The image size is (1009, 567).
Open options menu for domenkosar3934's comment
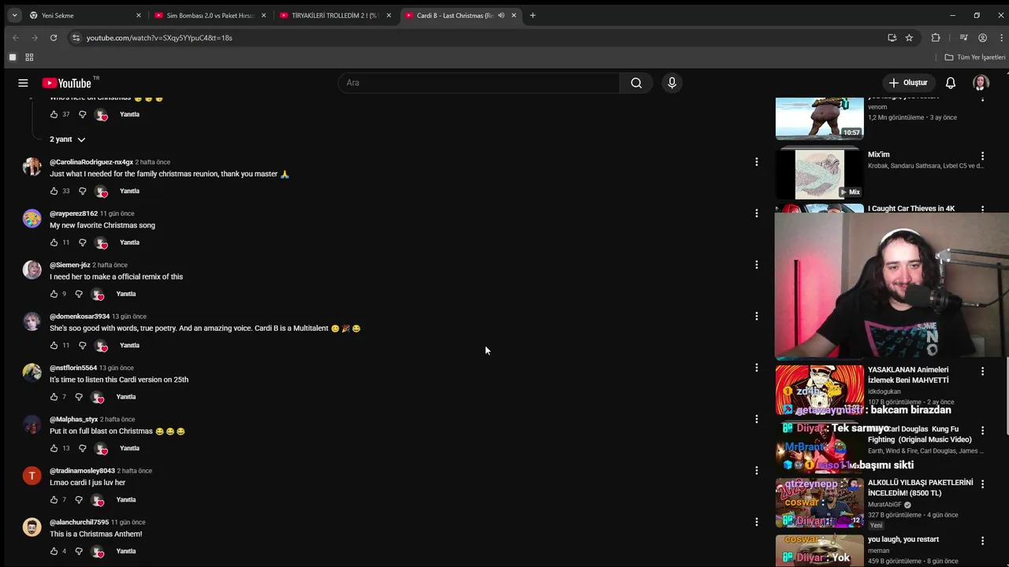(757, 316)
